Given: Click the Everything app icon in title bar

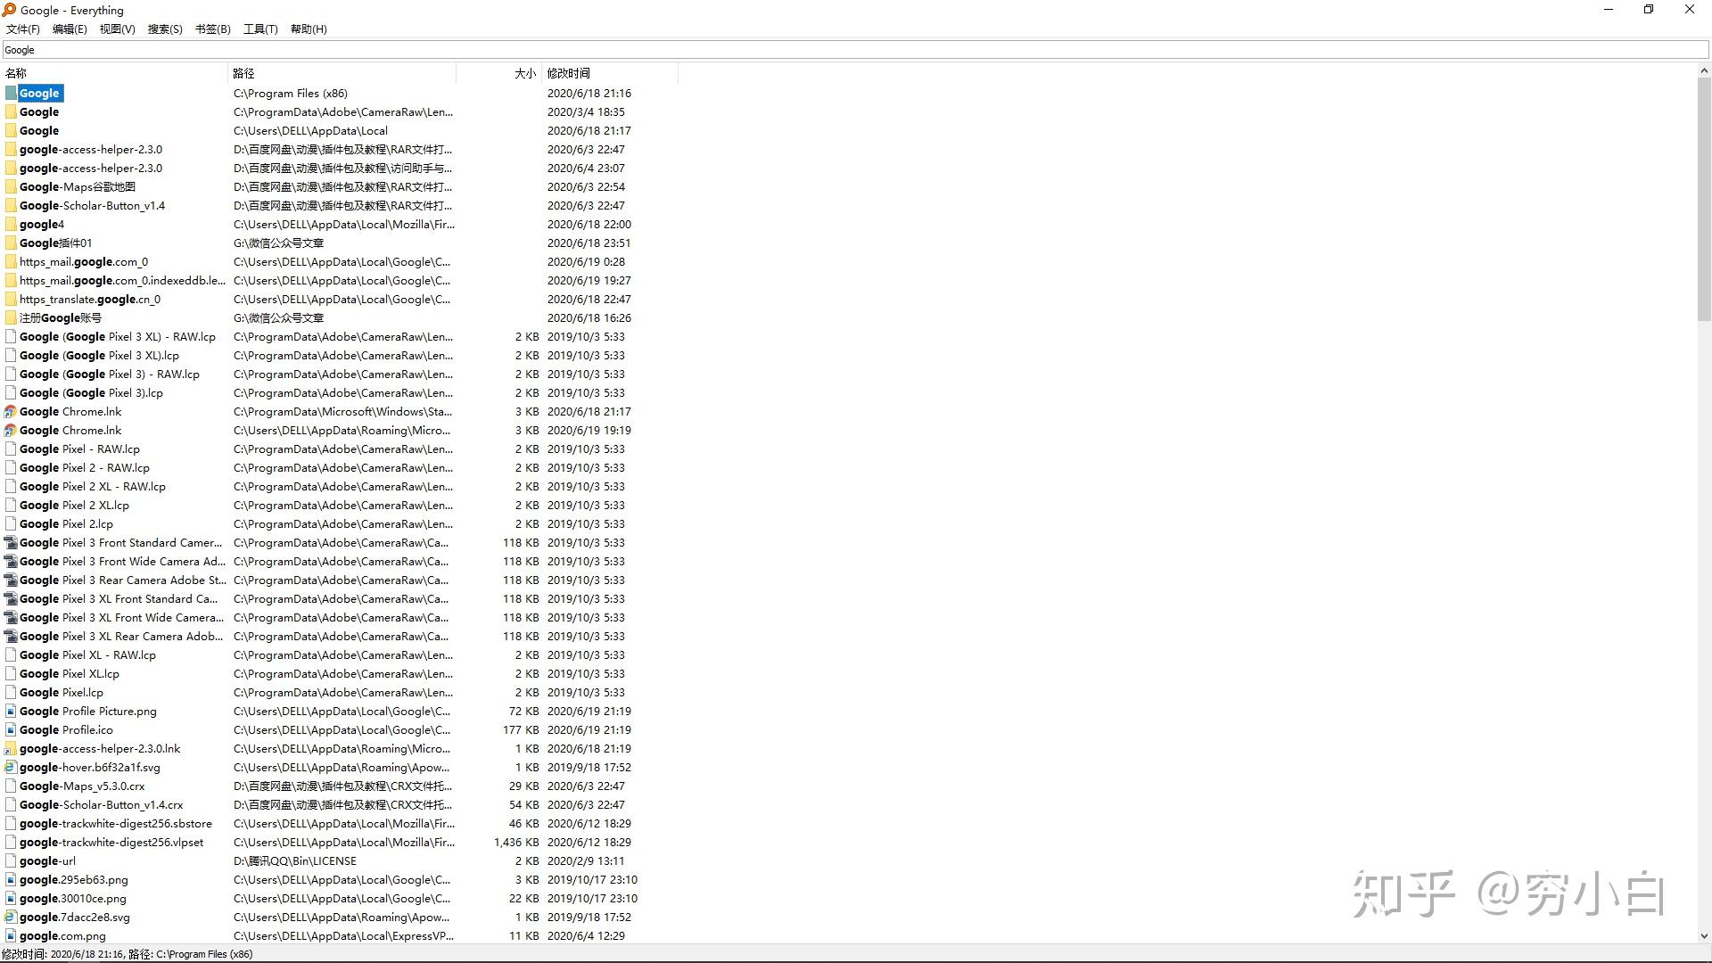Looking at the screenshot, I should 9,10.
